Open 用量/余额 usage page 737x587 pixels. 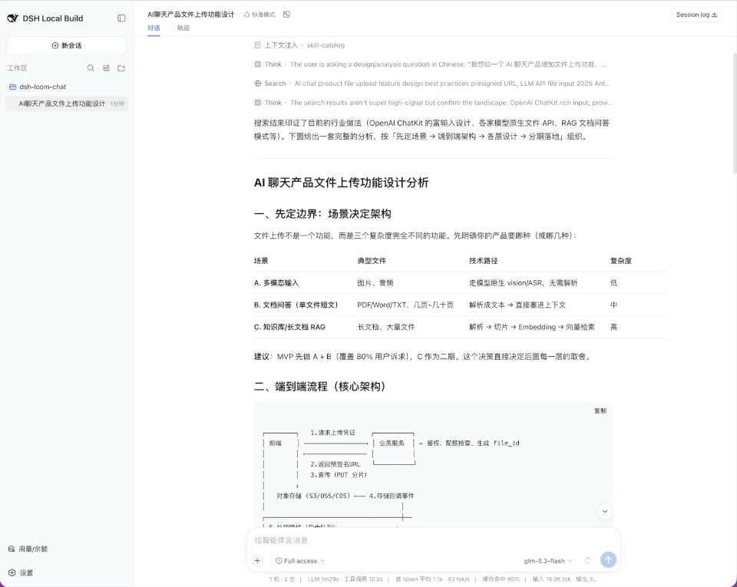[x=28, y=549]
